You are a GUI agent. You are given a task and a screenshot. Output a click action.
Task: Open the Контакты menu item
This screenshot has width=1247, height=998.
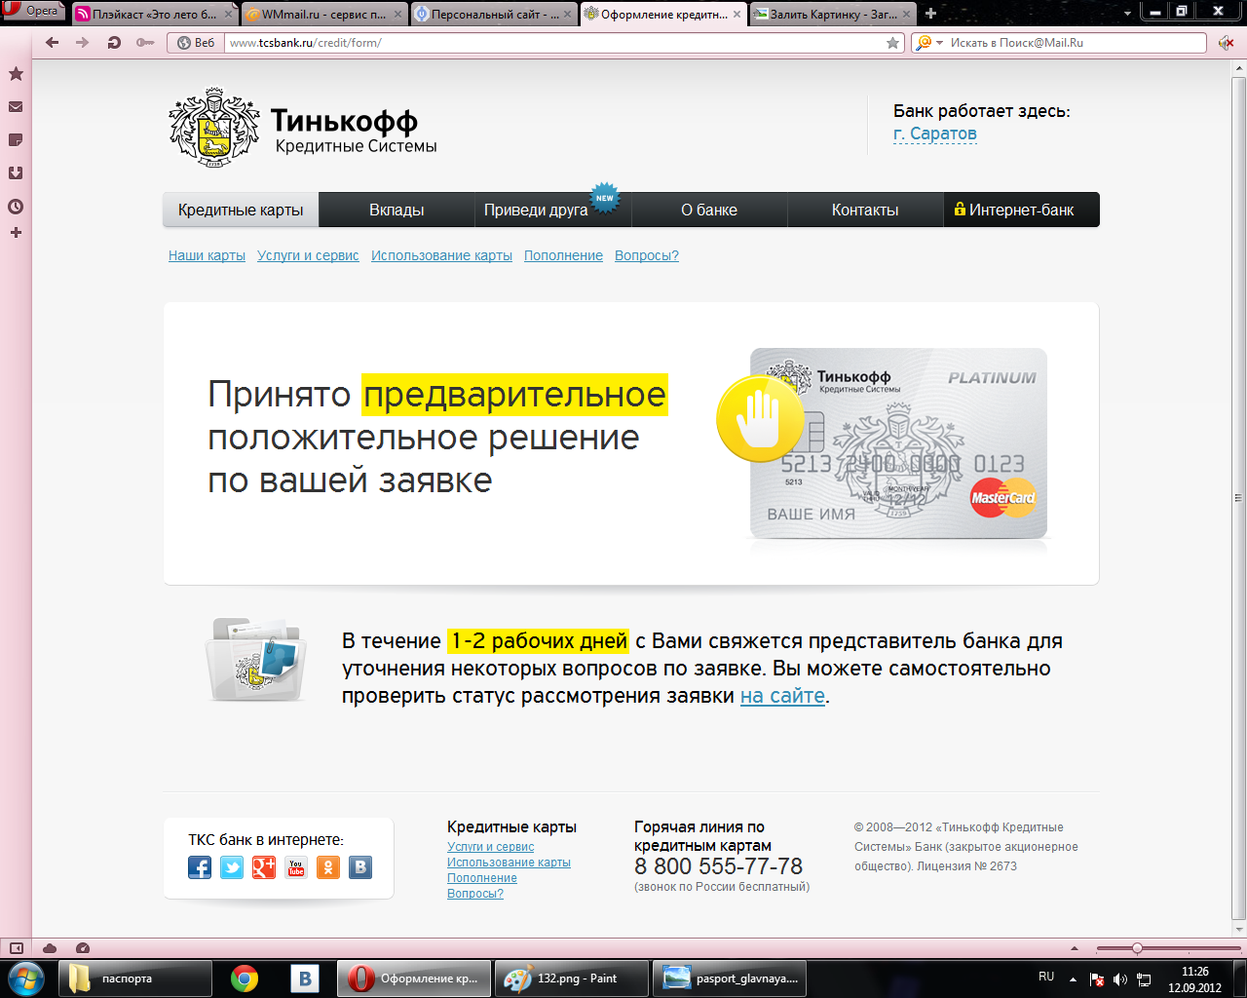click(865, 210)
